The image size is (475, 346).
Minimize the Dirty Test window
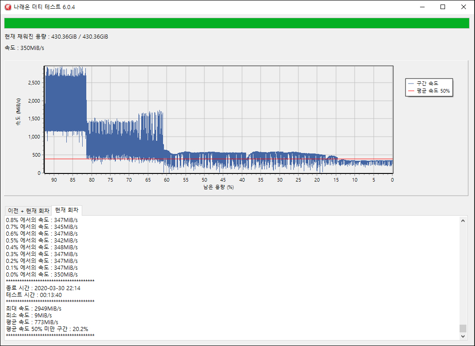(x=422, y=7)
